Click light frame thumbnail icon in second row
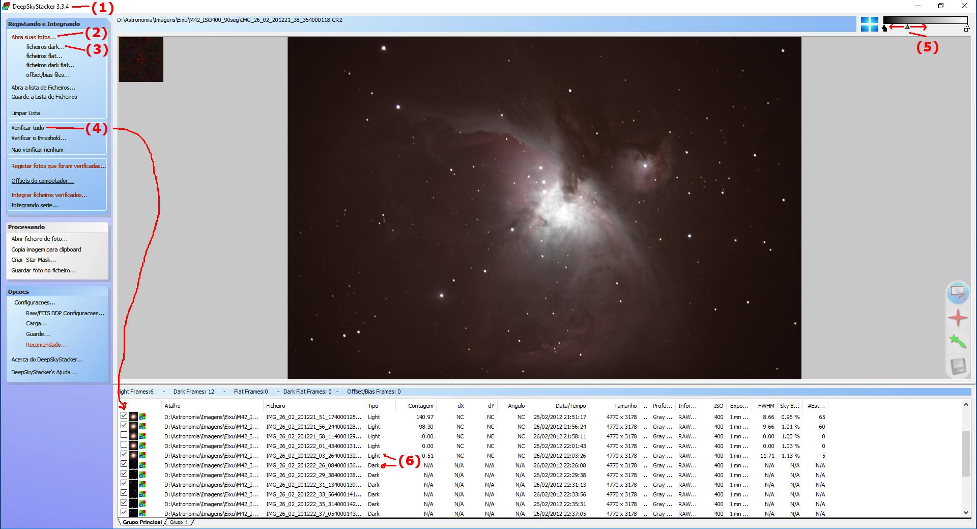 pyautogui.click(x=133, y=427)
